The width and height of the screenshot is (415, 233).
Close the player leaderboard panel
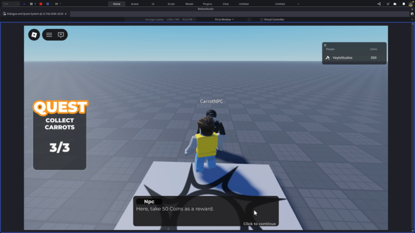325,45
